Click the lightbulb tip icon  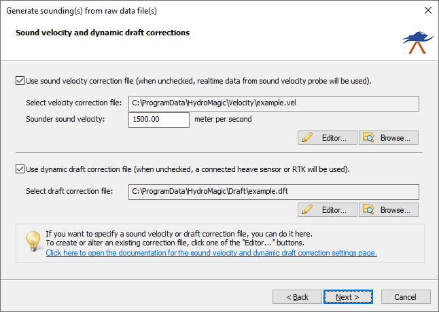(33, 241)
